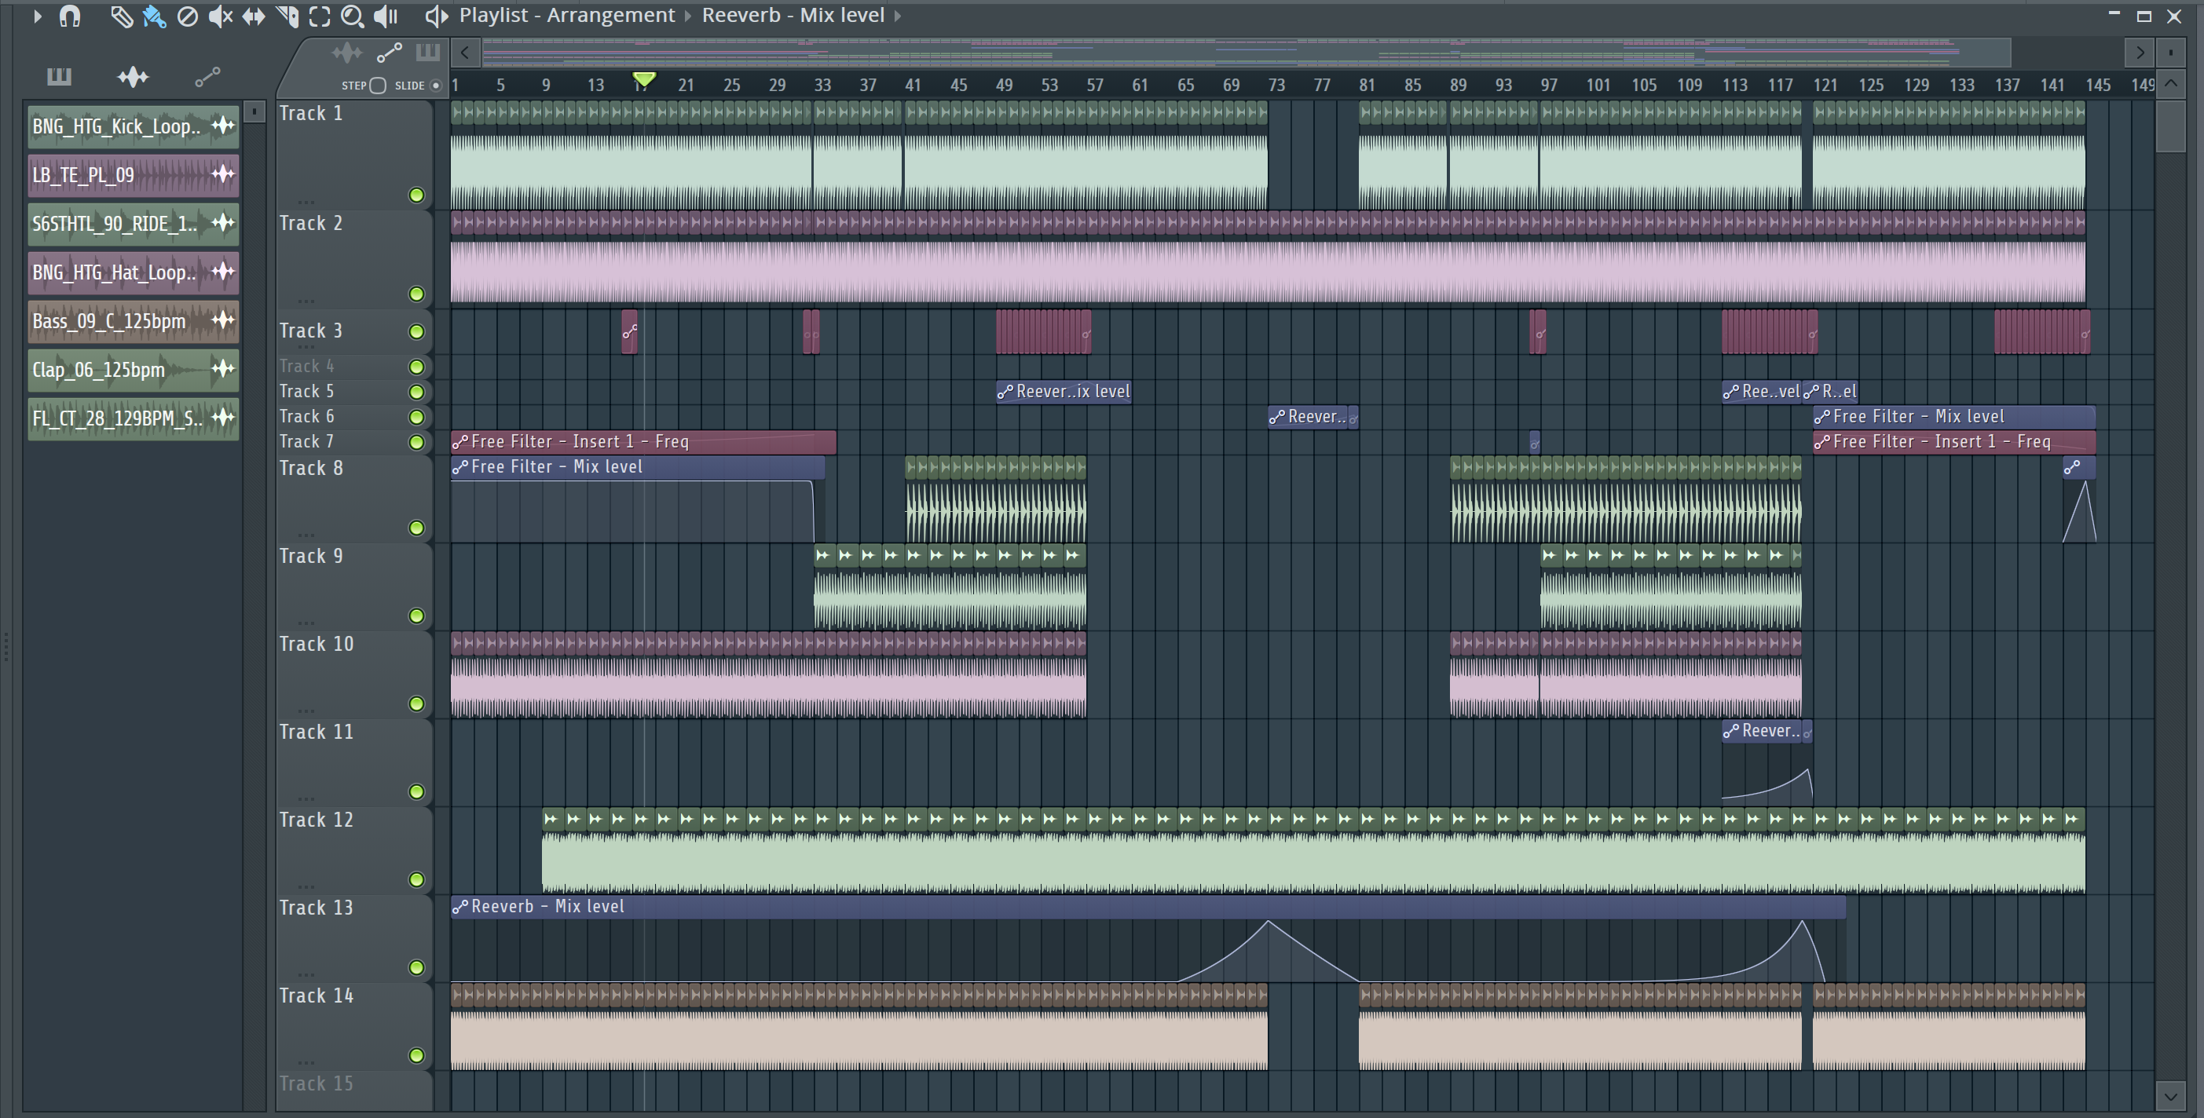Image resolution: width=2204 pixels, height=1118 pixels.
Task: Mute Track 9 with its green LED
Action: click(x=416, y=616)
